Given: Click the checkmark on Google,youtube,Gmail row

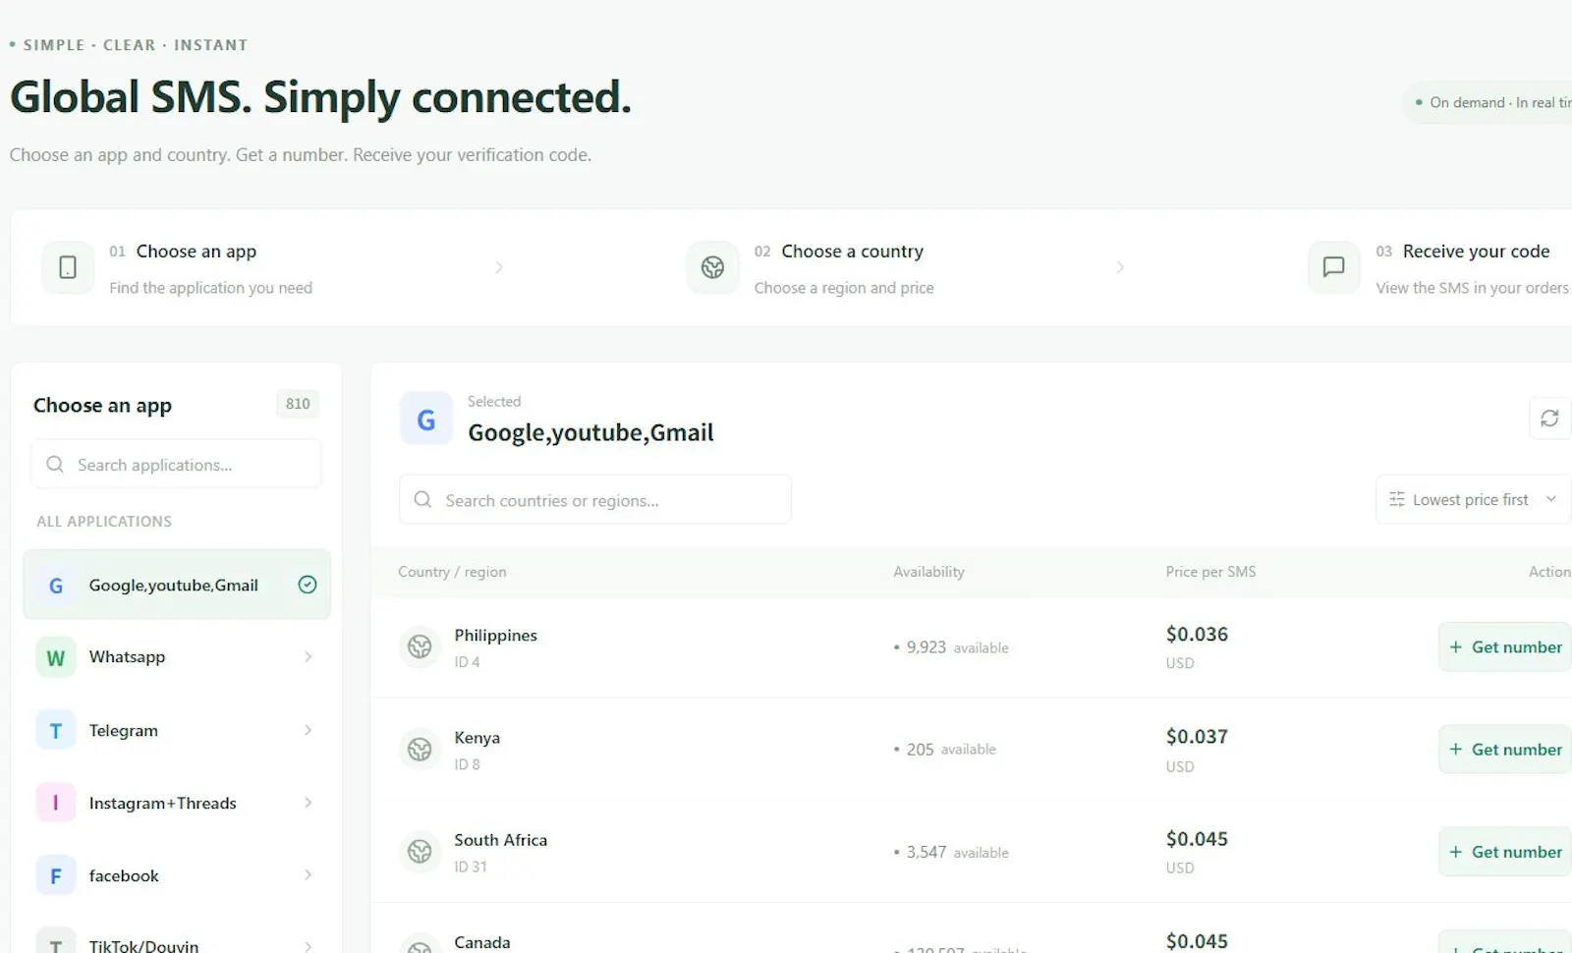Looking at the screenshot, I should tap(308, 585).
